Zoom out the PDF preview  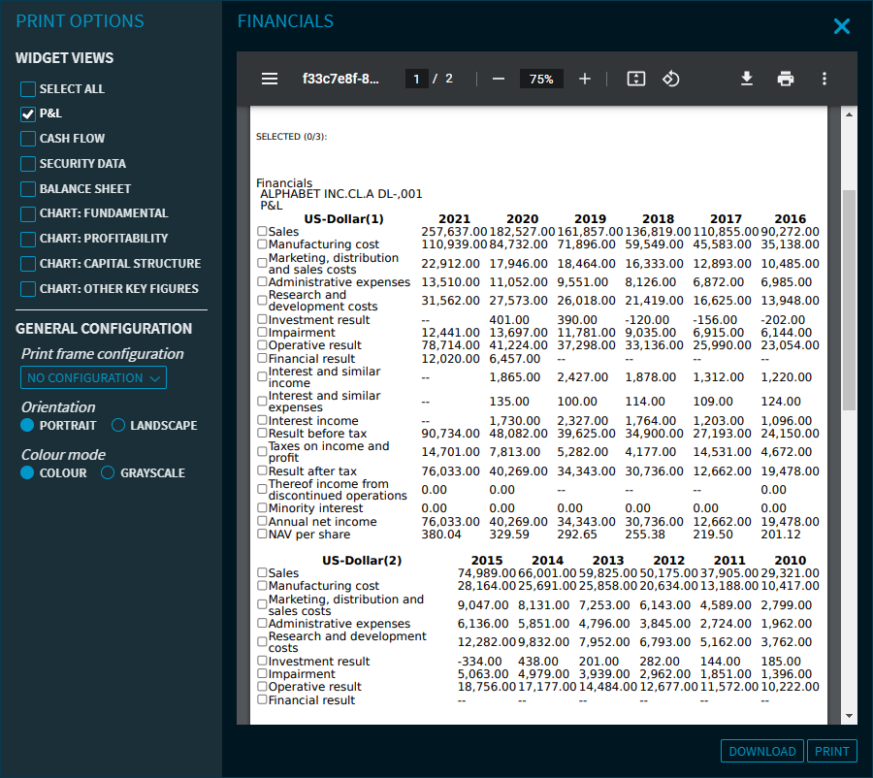click(499, 79)
